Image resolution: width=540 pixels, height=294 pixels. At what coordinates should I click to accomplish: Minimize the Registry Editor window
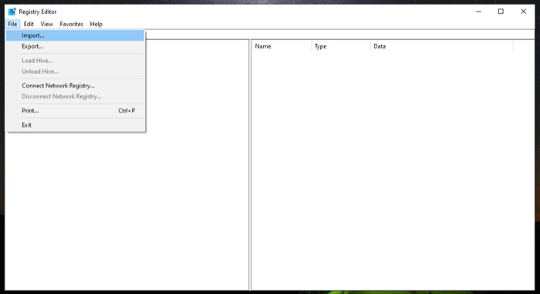tap(479, 12)
